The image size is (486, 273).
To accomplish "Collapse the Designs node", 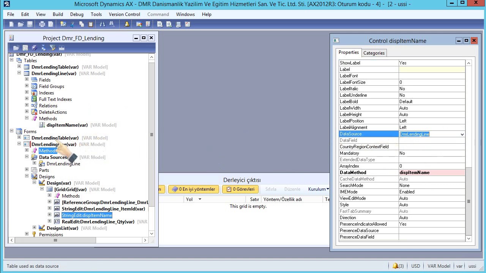I will [27, 176].
